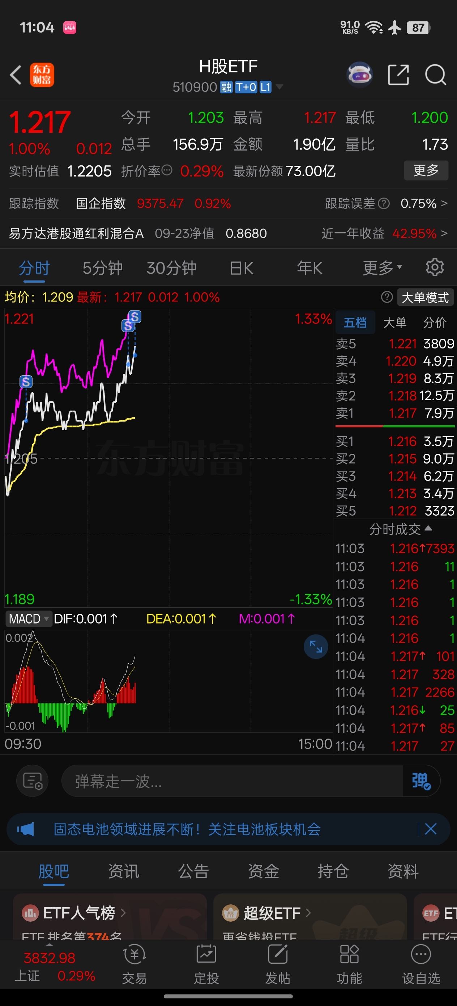Switch to 日K chart tab

[x=241, y=268]
